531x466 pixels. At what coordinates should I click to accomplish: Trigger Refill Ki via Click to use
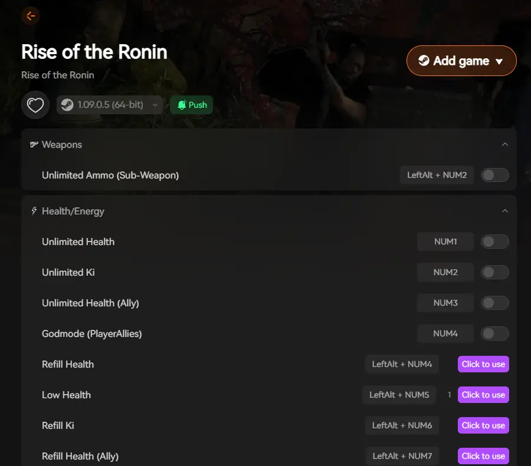[x=483, y=425]
